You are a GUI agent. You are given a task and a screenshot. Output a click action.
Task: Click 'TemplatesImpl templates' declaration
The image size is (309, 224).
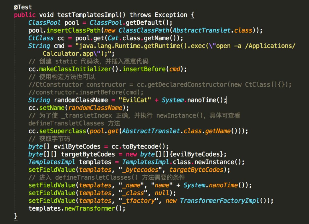(70, 162)
